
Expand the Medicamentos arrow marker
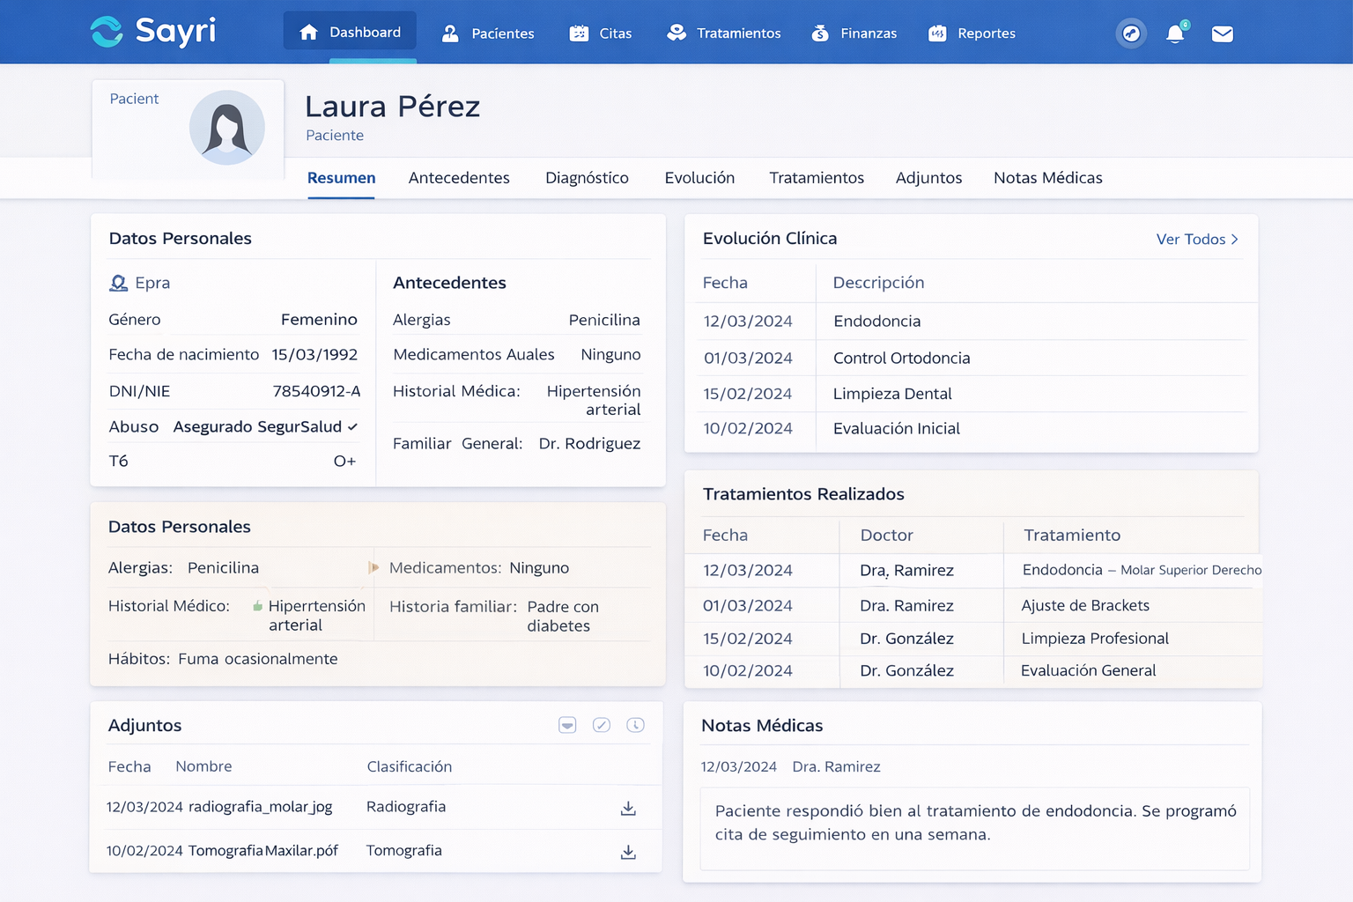(x=373, y=568)
